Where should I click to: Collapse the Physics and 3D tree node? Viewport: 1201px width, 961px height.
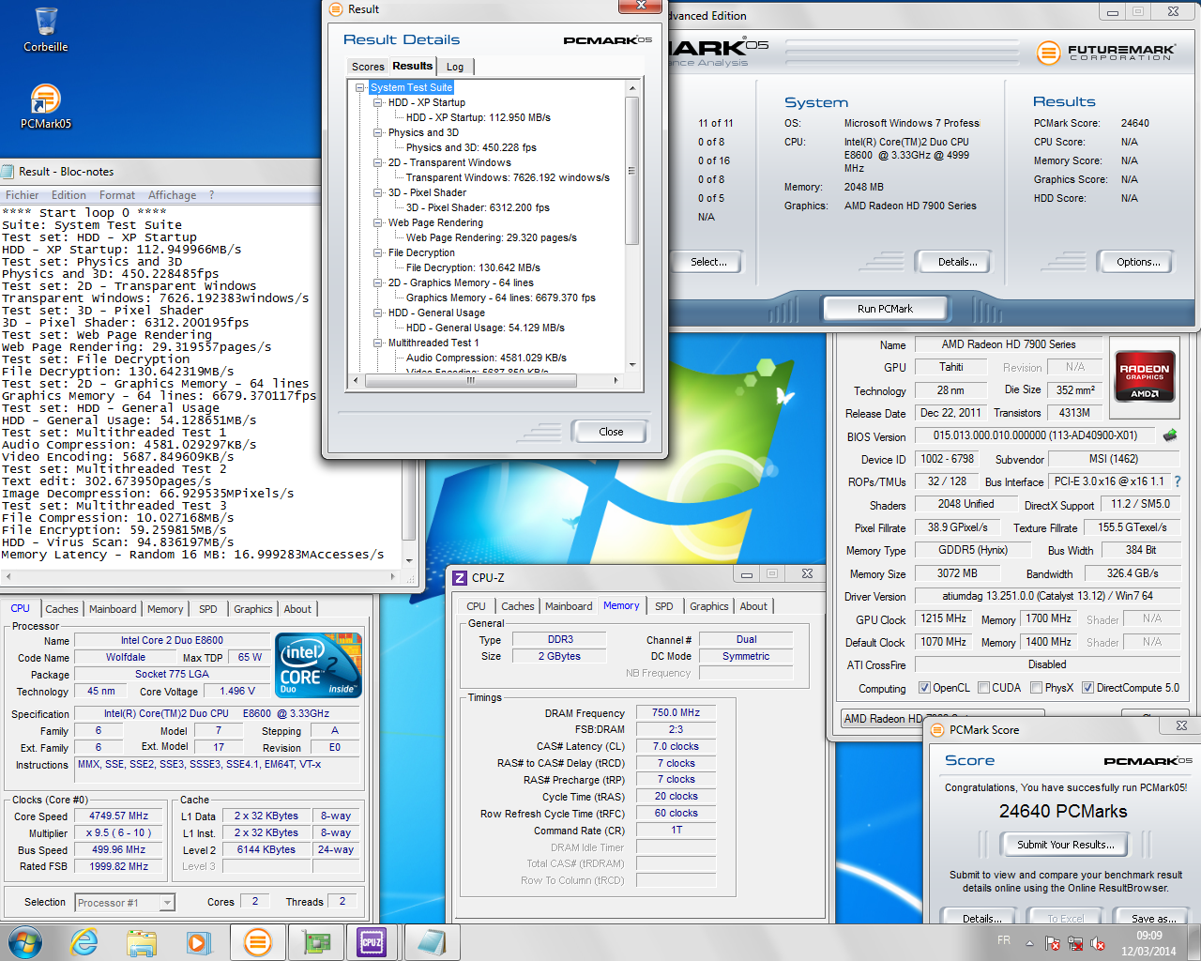click(x=378, y=132)
